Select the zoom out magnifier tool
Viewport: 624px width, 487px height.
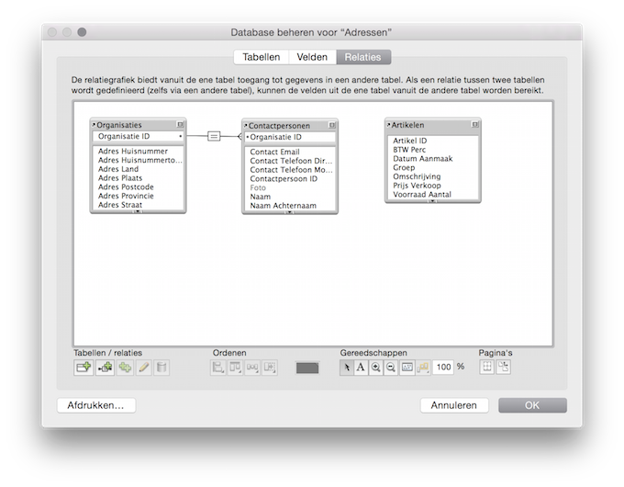pyautogui.click(x=391, y=367)
